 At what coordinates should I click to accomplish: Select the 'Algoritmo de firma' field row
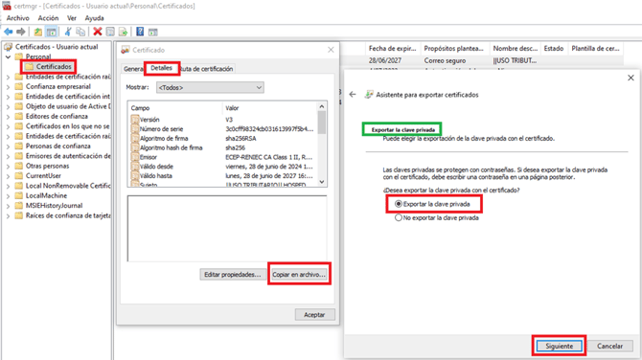(223, 138)
